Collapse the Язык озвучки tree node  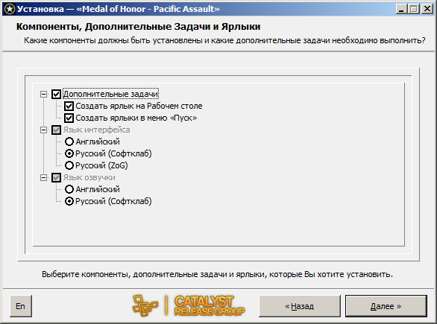[43, 177]
